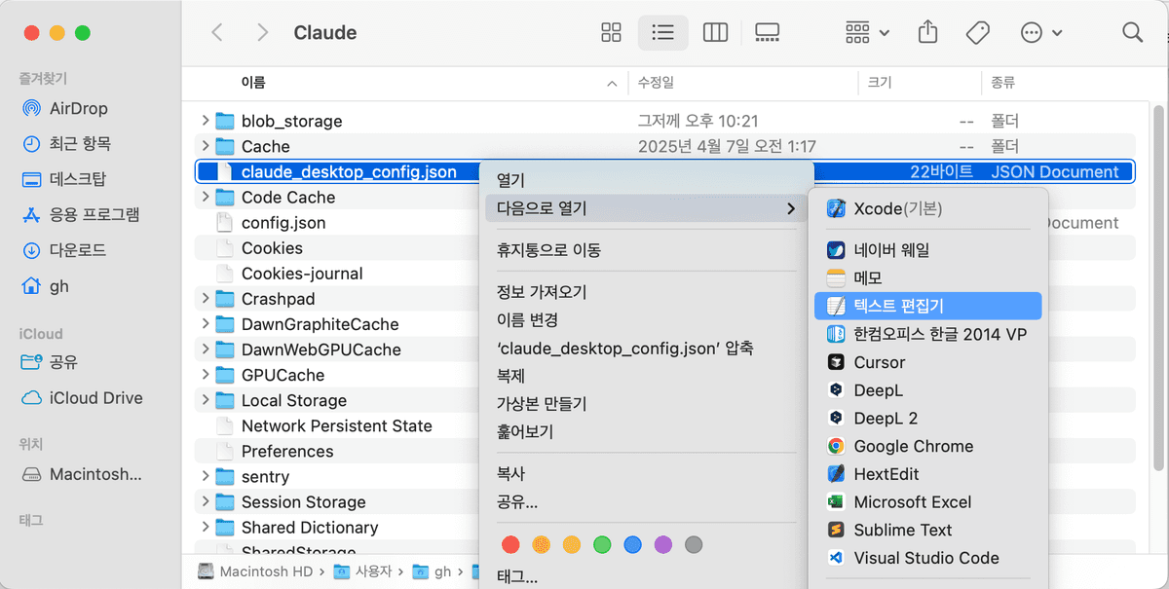Open with 메모 app
The height and width of the screenshot is (589, 1169).
pyautogui.click(x=927, y=277)
